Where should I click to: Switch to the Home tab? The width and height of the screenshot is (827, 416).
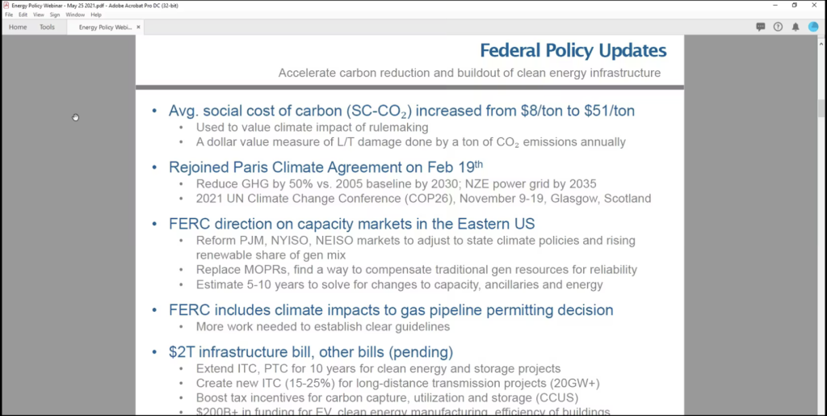tap(18, 27)
